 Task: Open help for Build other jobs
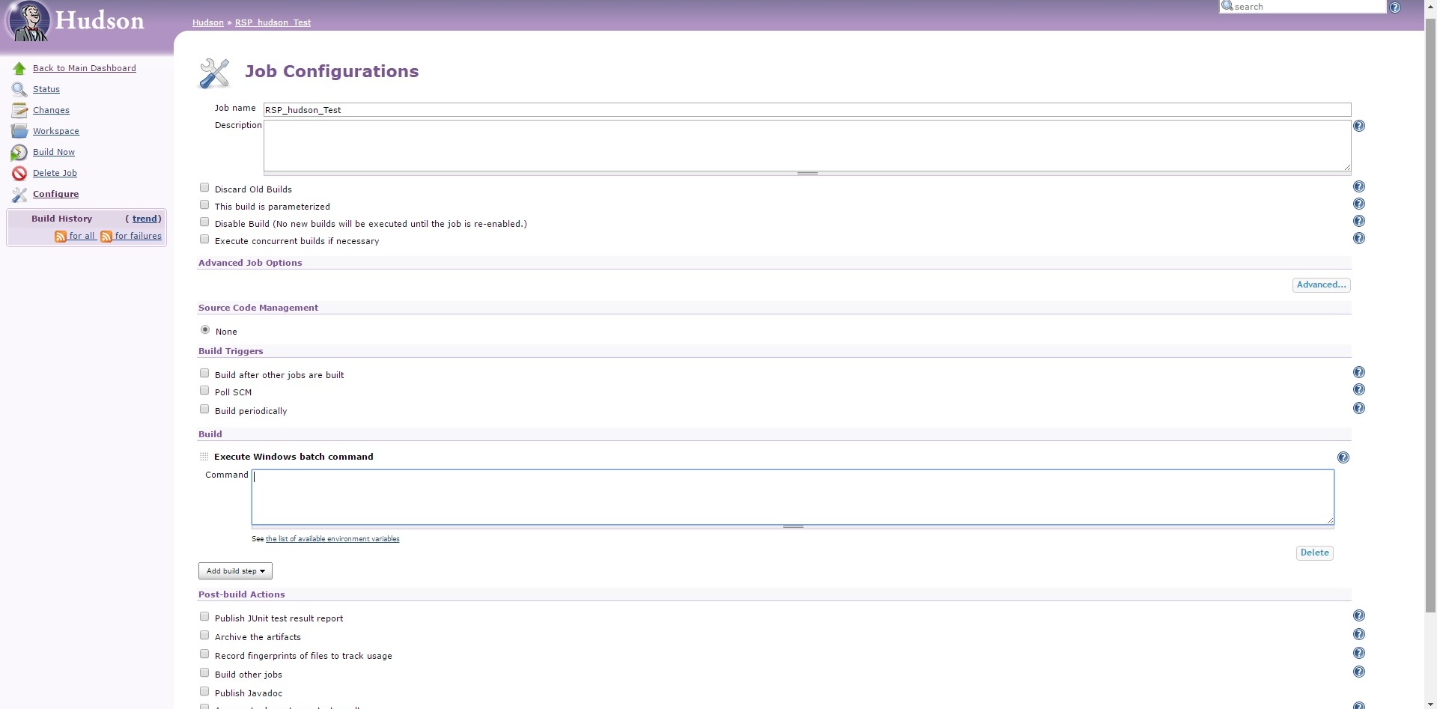point(1359,672)
